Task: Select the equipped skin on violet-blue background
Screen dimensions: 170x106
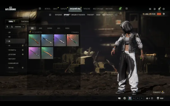Action: click(x=60, y=40)
